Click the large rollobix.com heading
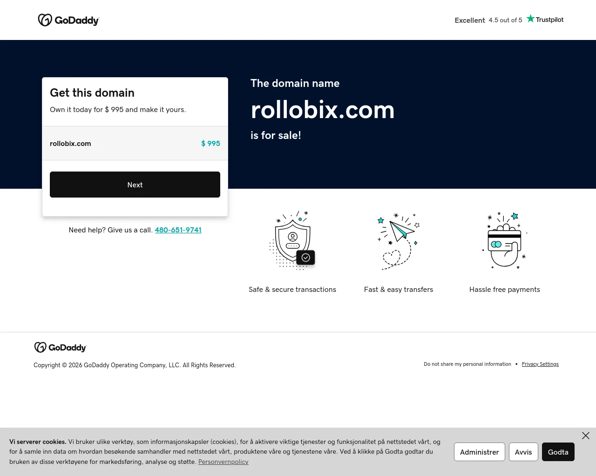Image resolution: width=596 pixels, height=476 pixels. click(323, 110)
